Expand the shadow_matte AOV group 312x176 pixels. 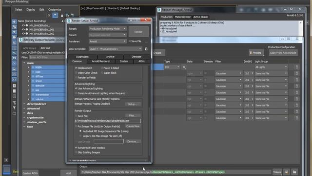[x=24, y=122]
